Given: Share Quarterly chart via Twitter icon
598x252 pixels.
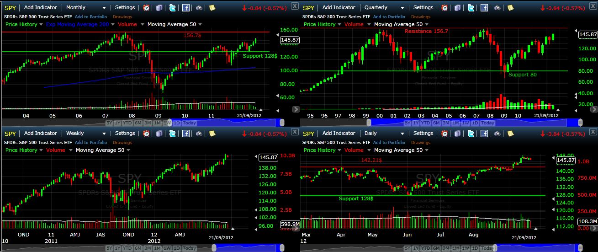Looking at the screenshot, I should click(x=471, y=8).
